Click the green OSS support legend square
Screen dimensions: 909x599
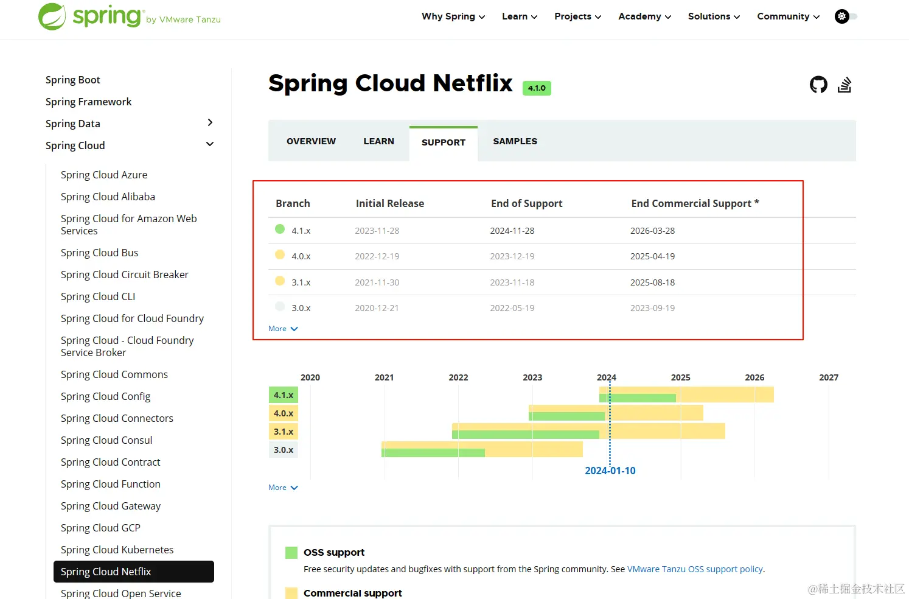[x=291, y=553]
